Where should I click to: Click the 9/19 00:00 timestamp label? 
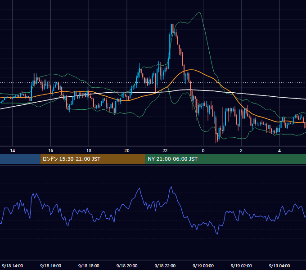(x=203, y=265)
